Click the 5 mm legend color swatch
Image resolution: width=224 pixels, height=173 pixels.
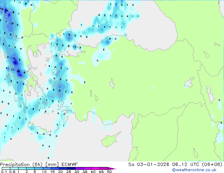(x=39, y=168)
